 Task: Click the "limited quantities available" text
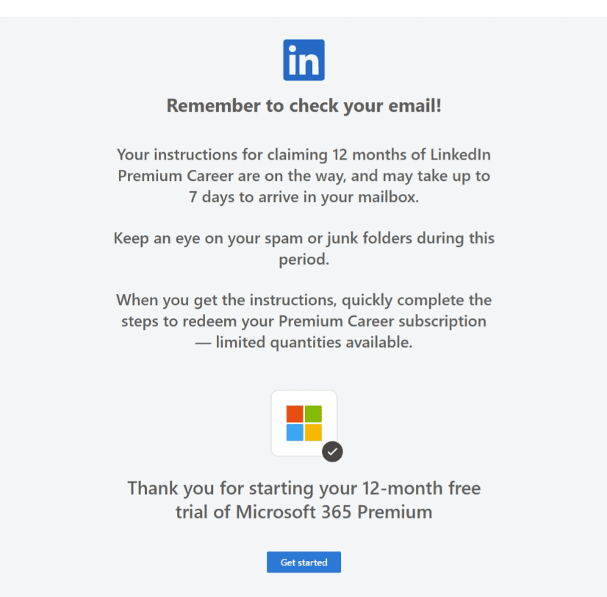pos(314,342)
